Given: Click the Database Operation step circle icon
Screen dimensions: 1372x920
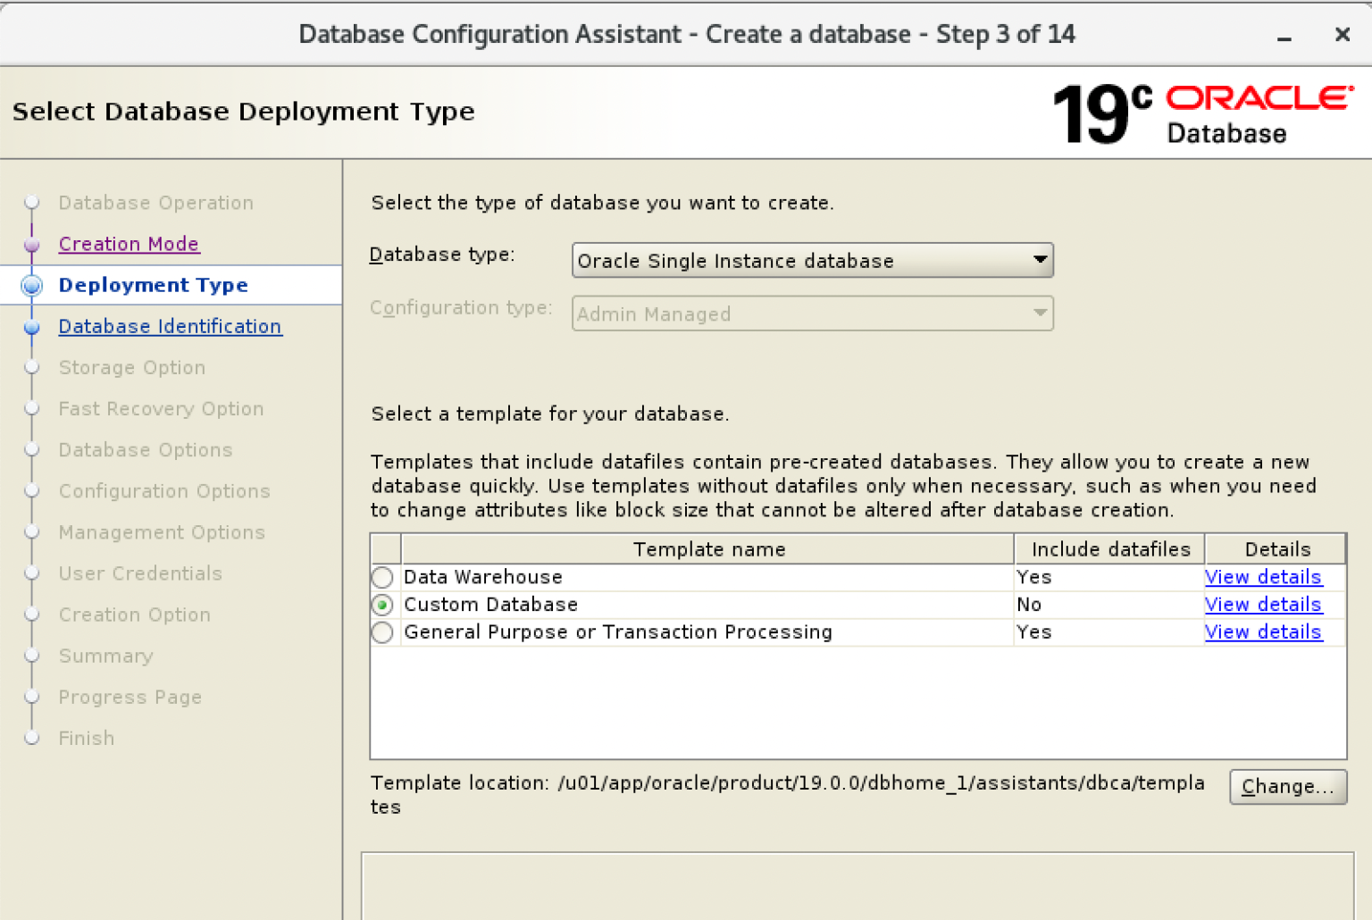Looking at the screenshot, I should 32,203.
